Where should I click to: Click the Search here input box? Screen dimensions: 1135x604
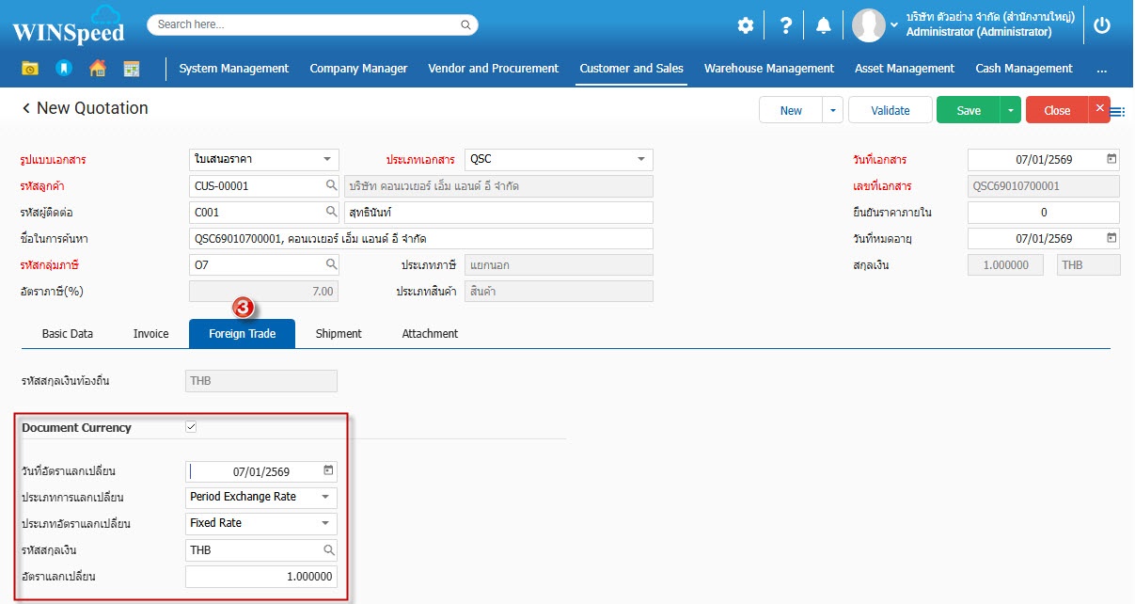(x=312, y=25)
